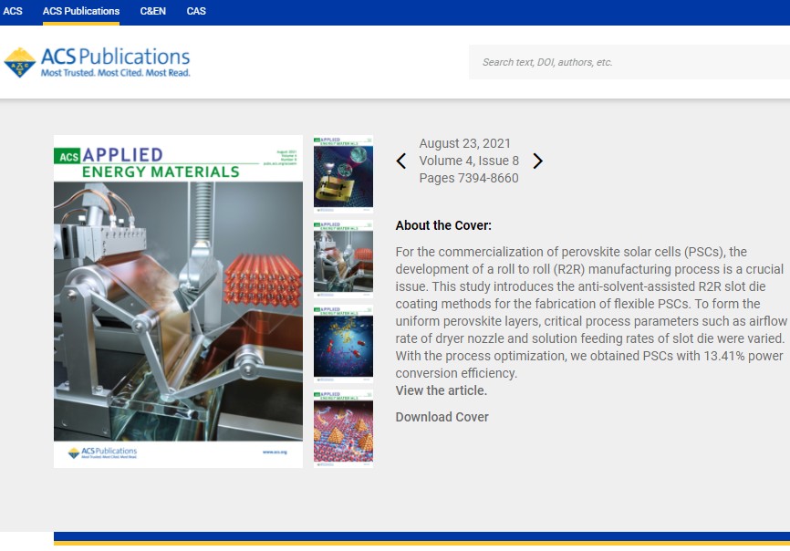Open the ACS tab in top bar
Image resolution: width=790 pixels, height=551 pixels.
click(13, 11)
